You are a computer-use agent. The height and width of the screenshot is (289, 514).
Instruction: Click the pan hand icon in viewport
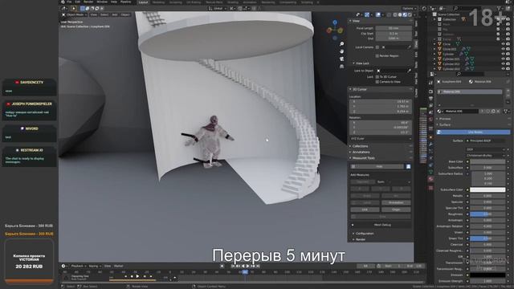[341, 51]
